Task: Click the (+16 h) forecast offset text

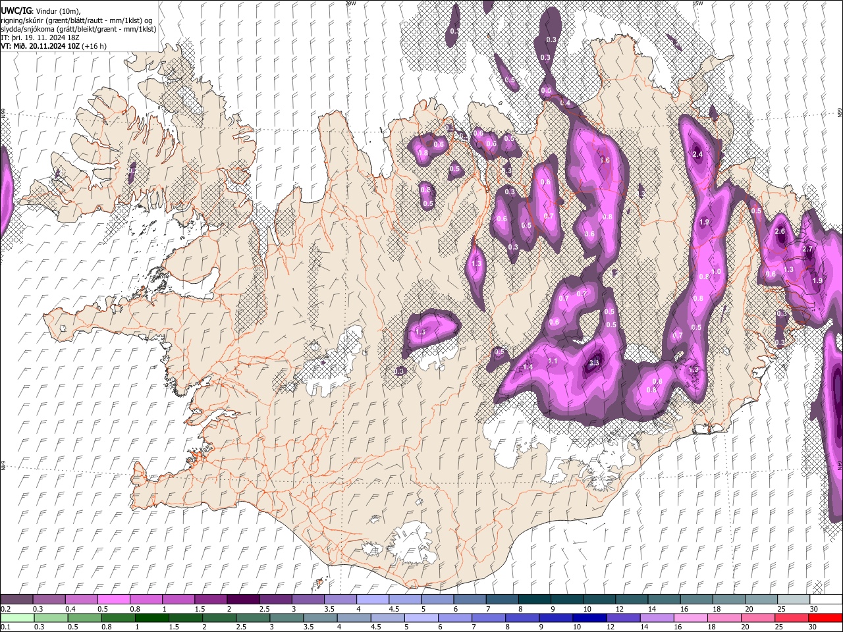Action: click(x=95, y=46)
